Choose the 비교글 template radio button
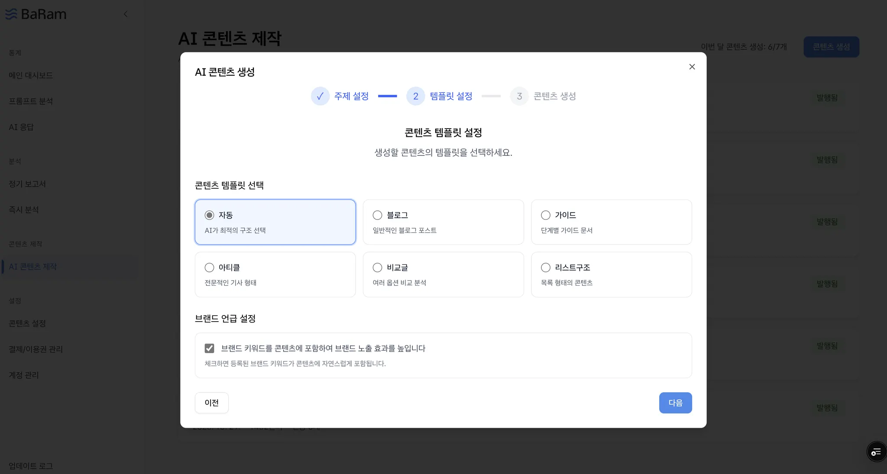Viewport: 887px width, 474px height. [377, 268]
